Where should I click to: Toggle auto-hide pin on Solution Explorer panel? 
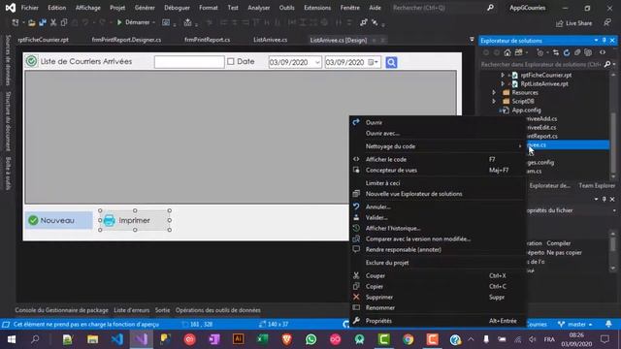604,41
